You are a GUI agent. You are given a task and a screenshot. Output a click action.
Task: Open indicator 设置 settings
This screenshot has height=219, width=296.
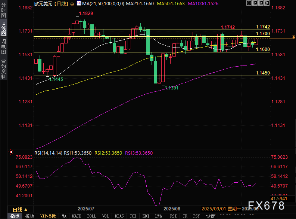tap(211, 216)
